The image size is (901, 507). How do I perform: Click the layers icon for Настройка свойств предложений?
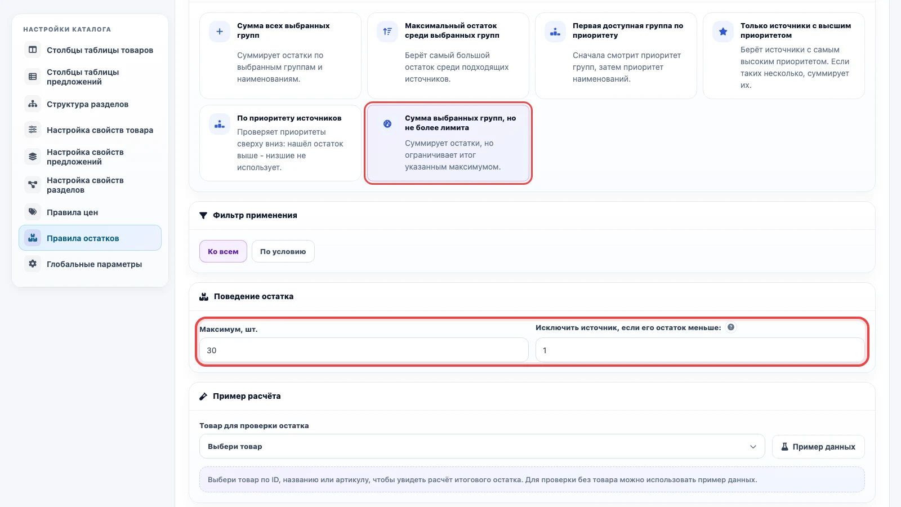[x=33, y=157]
